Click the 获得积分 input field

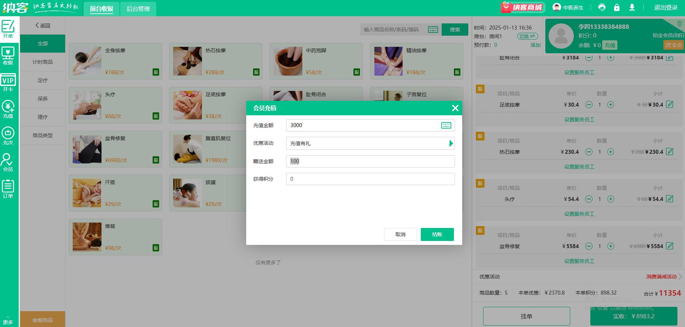click(x=370, y=179)
